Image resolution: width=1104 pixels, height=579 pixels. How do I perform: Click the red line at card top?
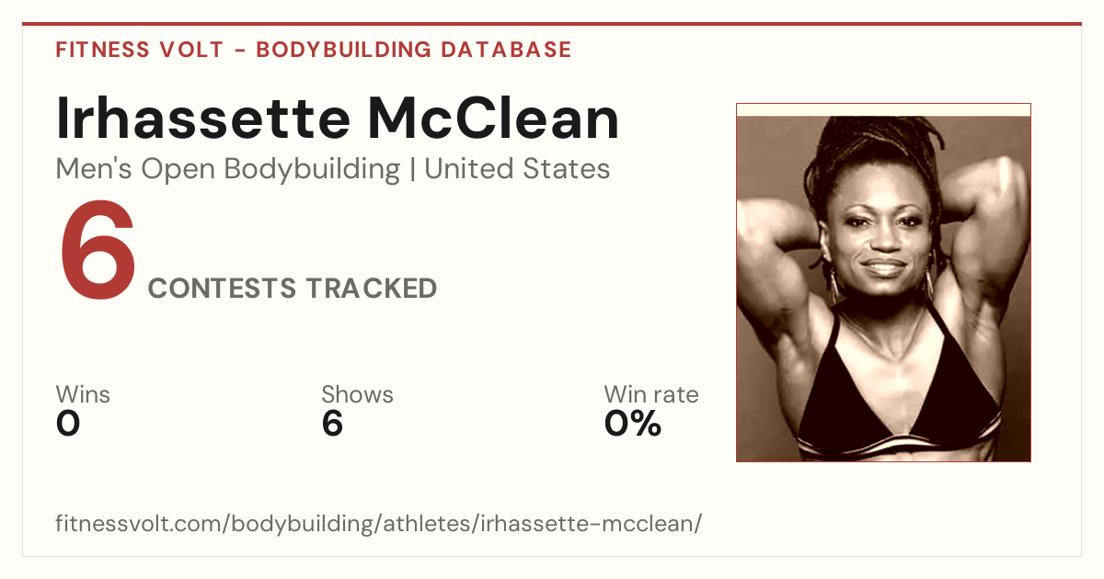coord(552,24)
